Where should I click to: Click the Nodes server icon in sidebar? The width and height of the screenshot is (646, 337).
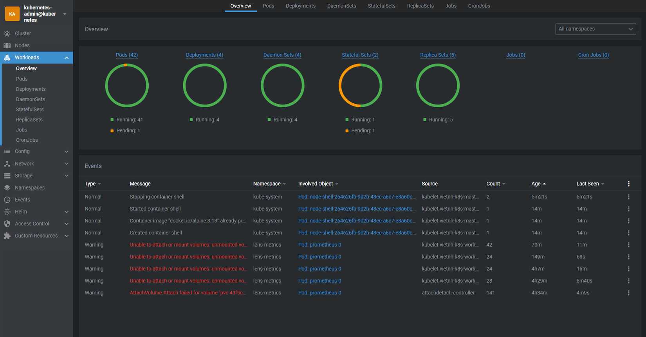(7, 46)
